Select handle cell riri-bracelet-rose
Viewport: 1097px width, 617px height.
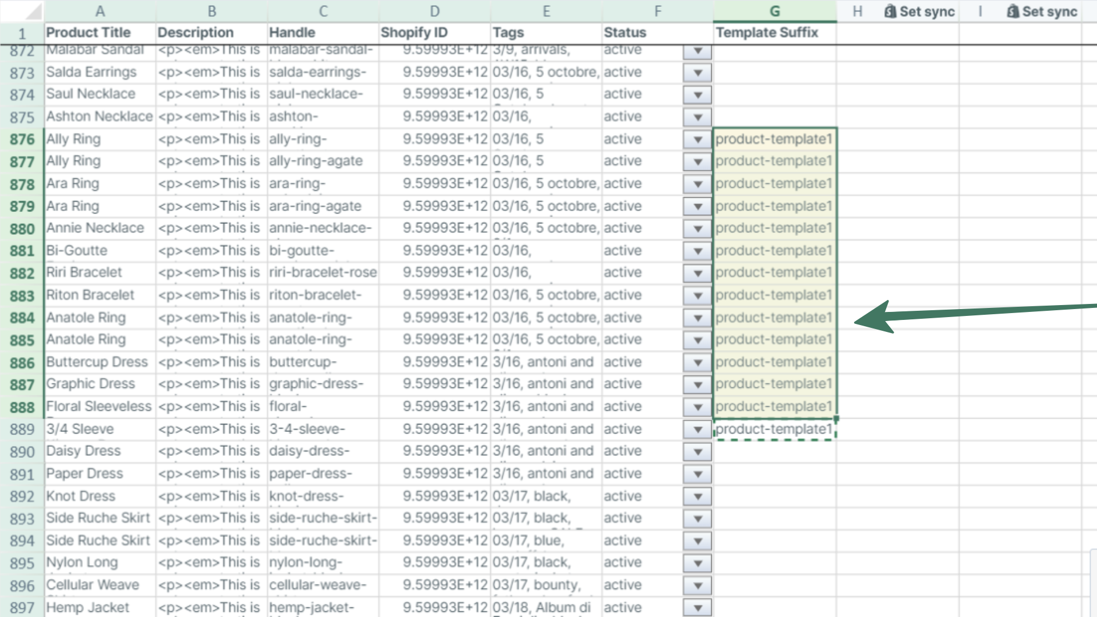tap(323, 273)
